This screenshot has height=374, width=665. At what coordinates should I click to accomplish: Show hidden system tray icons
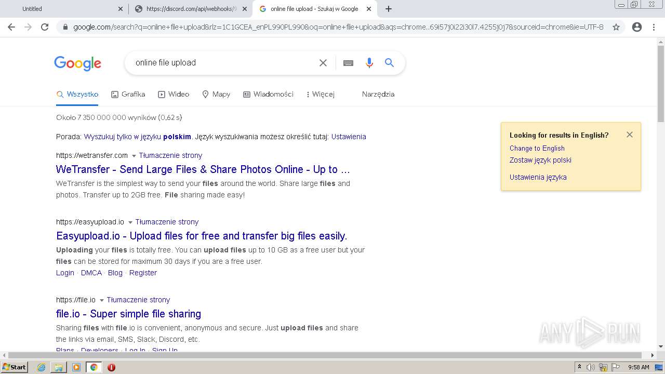[x=579, y=367]
